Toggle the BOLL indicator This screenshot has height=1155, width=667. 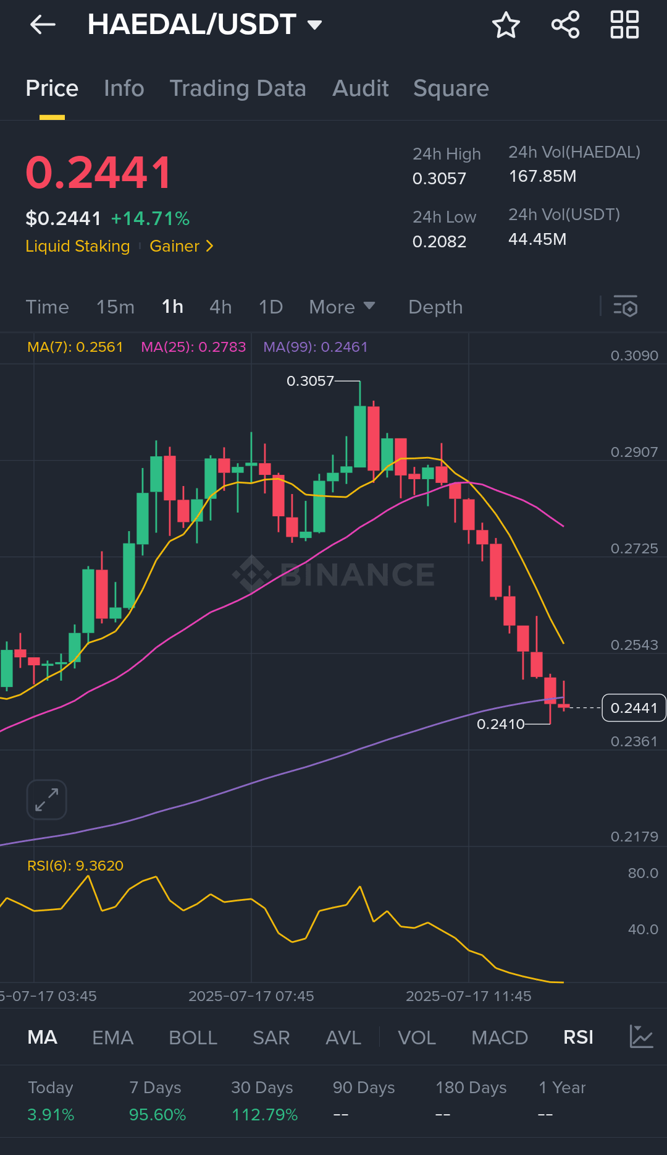[193, 1037]
